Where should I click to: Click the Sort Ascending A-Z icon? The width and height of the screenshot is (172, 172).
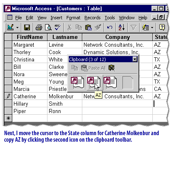(x=122, y=27)
